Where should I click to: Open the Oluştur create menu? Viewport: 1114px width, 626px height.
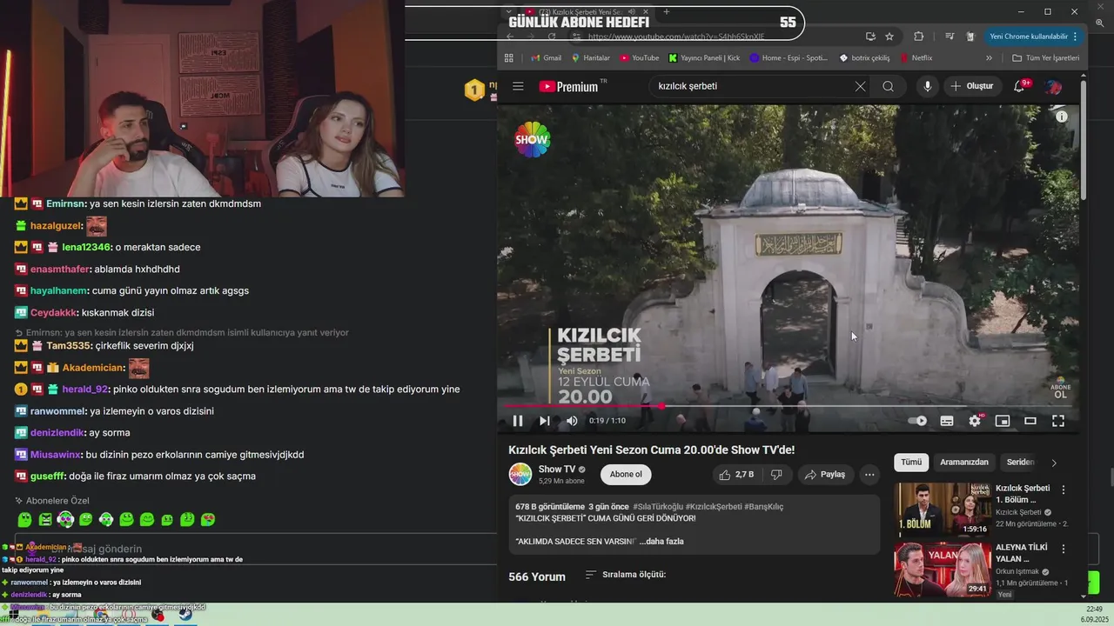[972, 86]
